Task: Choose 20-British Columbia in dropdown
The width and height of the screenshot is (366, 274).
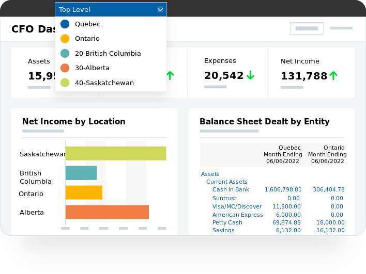Action: click(108, 53)
